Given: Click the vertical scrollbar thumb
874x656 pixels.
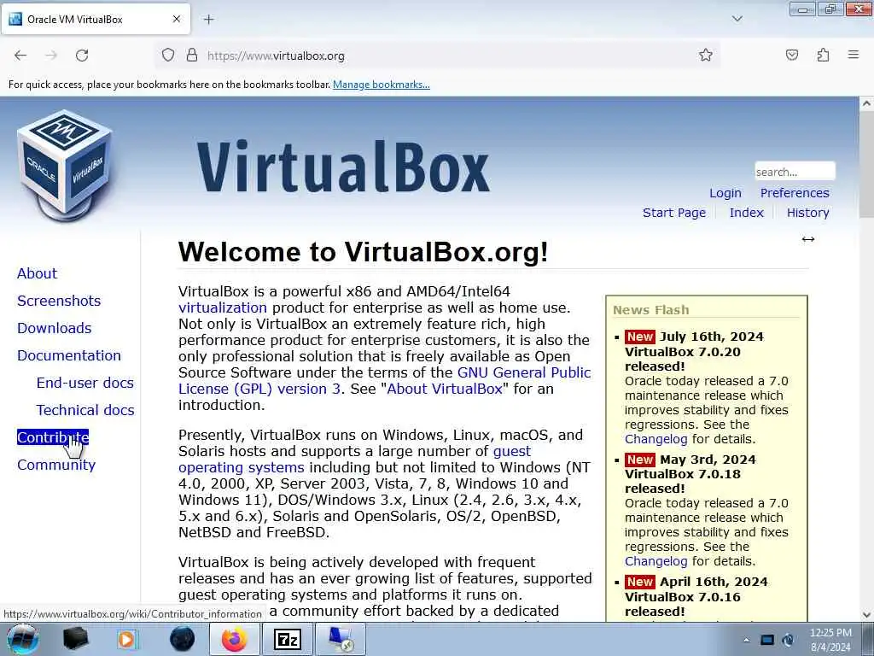Looking at the screenshot, I should (x=866, y=163).
